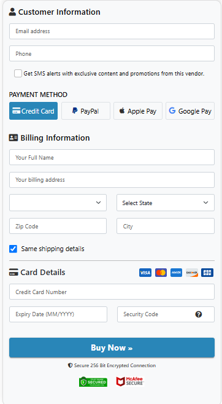This screenshot has width=222, height=404.
Task: Focus the Email address field
Action: 112,31
